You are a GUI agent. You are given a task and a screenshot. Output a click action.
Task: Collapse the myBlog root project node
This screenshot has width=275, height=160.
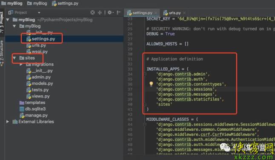(x=8, y=20)
